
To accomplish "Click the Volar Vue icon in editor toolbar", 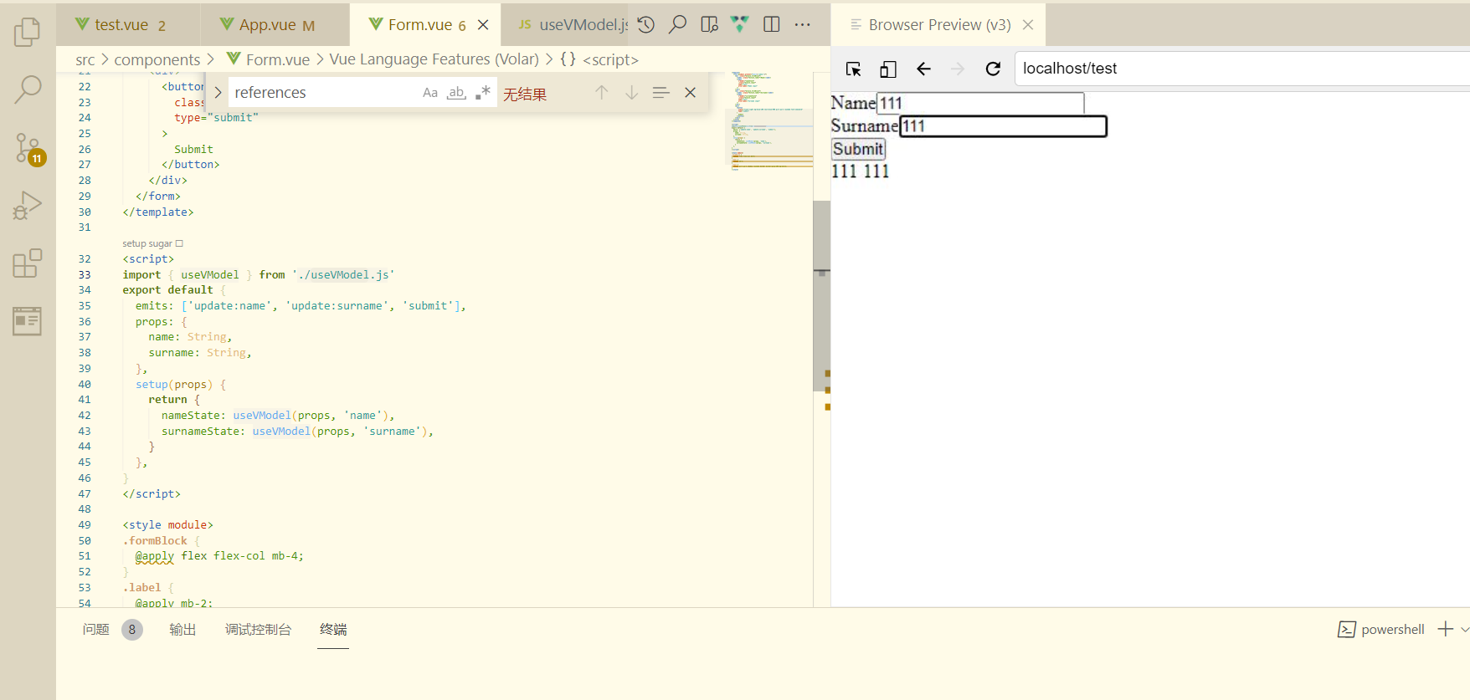I will tap(740, 24).
